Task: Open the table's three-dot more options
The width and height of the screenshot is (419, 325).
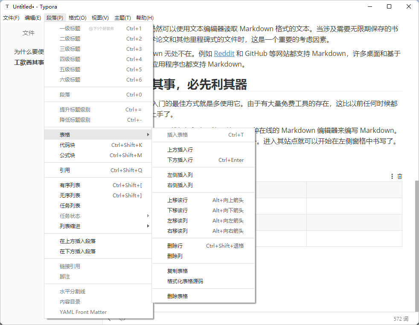Action: (x=392, y=176)
